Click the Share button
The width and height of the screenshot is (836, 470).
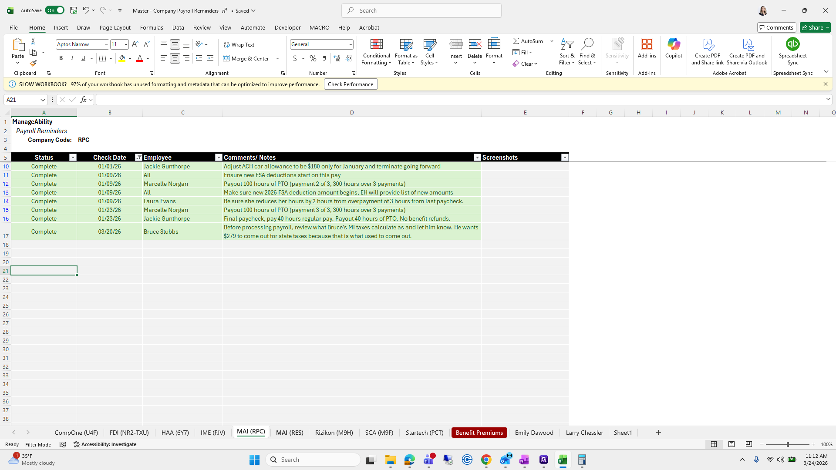[812, 27]
